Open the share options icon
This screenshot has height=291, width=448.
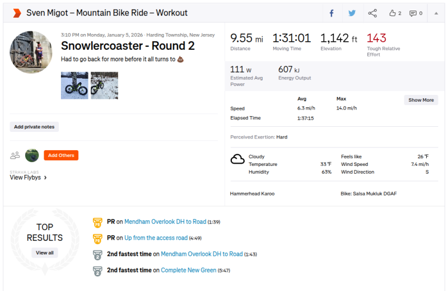pyautogui.click(x=372, y=13)
